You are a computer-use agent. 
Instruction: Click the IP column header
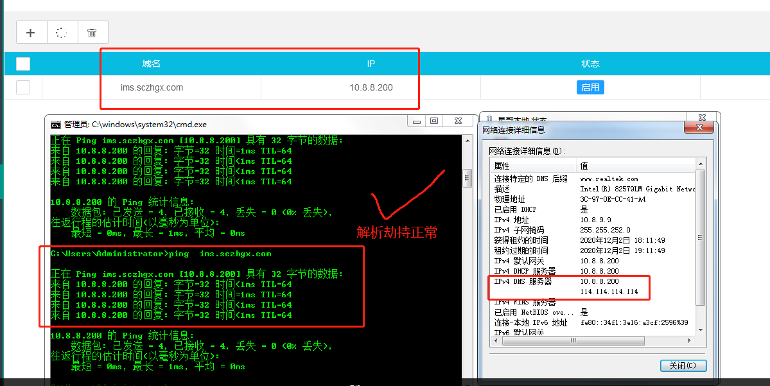[371, 64]
